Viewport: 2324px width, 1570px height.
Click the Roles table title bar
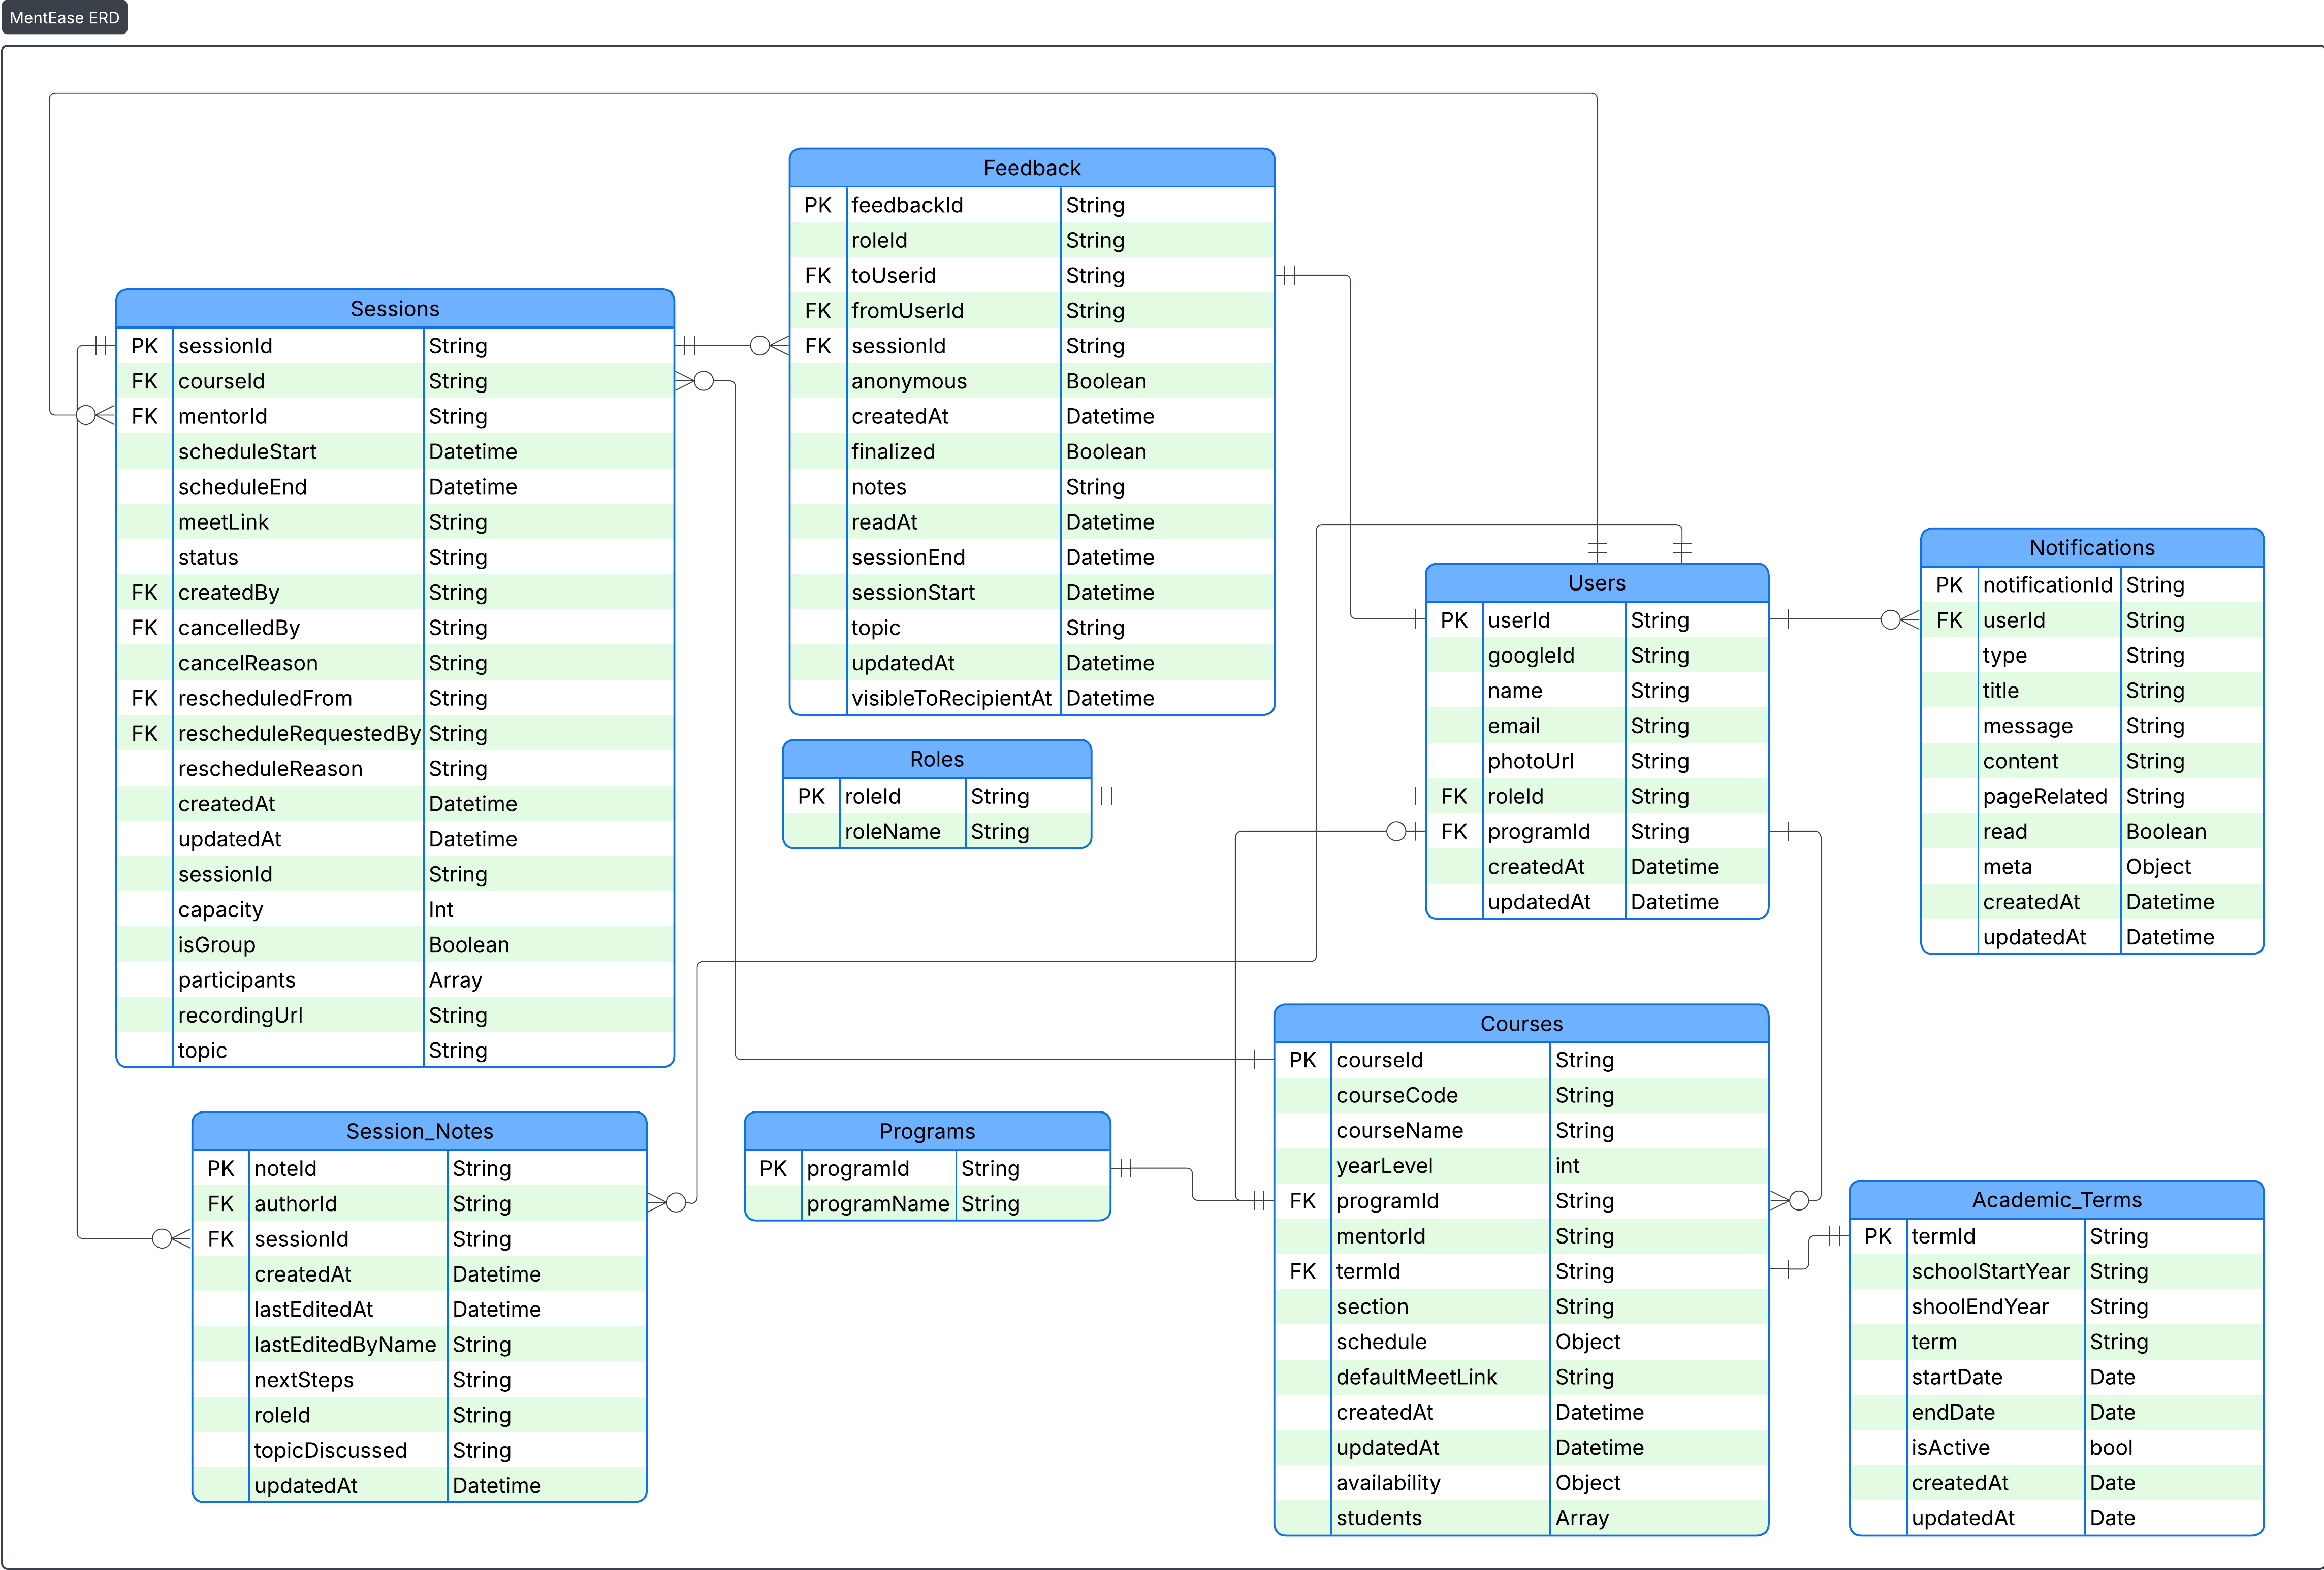click(936, 760)
